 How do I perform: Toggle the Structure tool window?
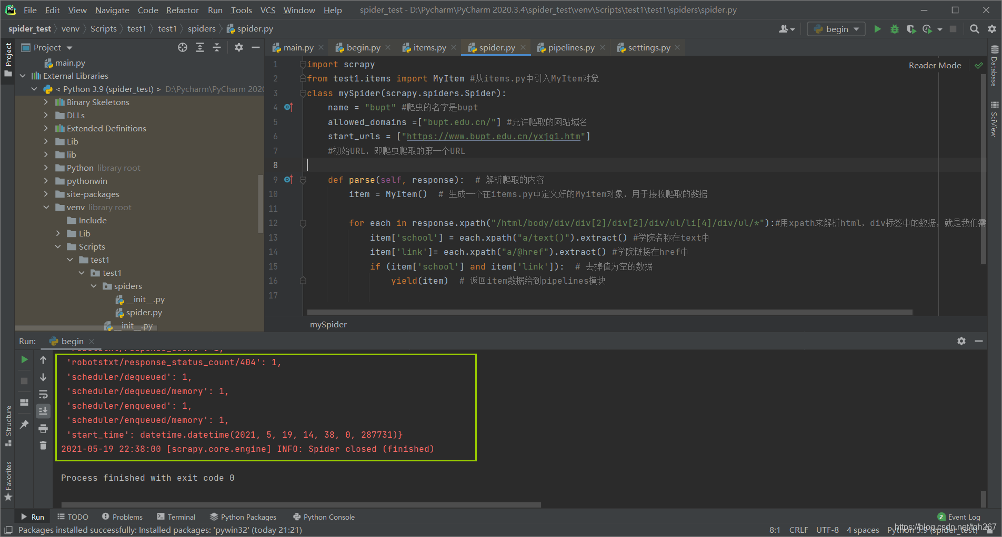8,426
